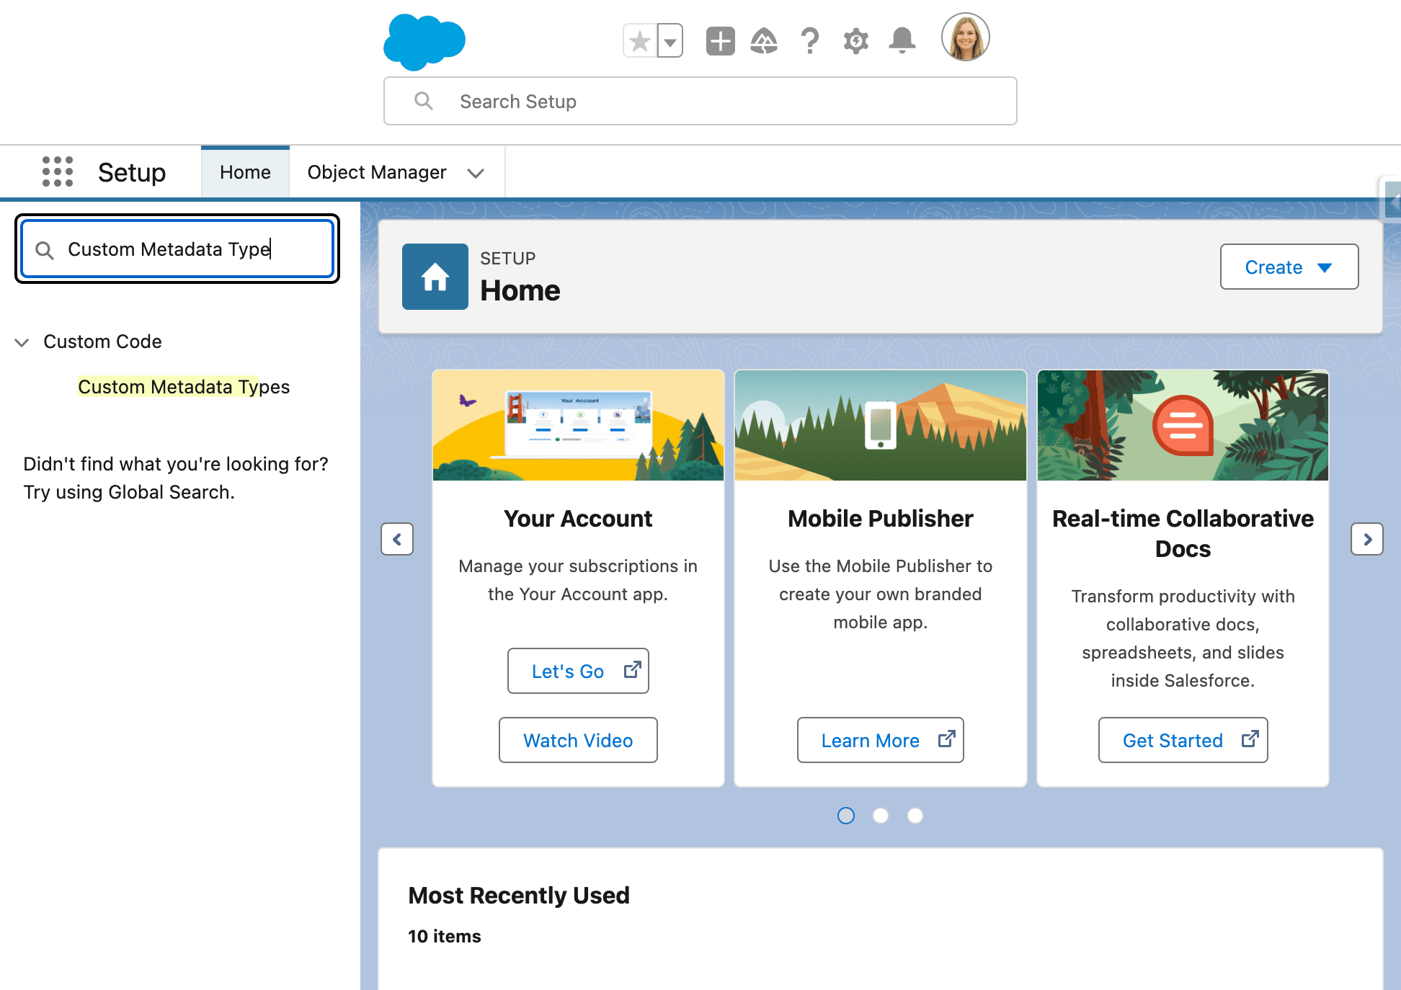Open the Create dropdown button
The image size is (1401, 990).
tap(1289, 267)
